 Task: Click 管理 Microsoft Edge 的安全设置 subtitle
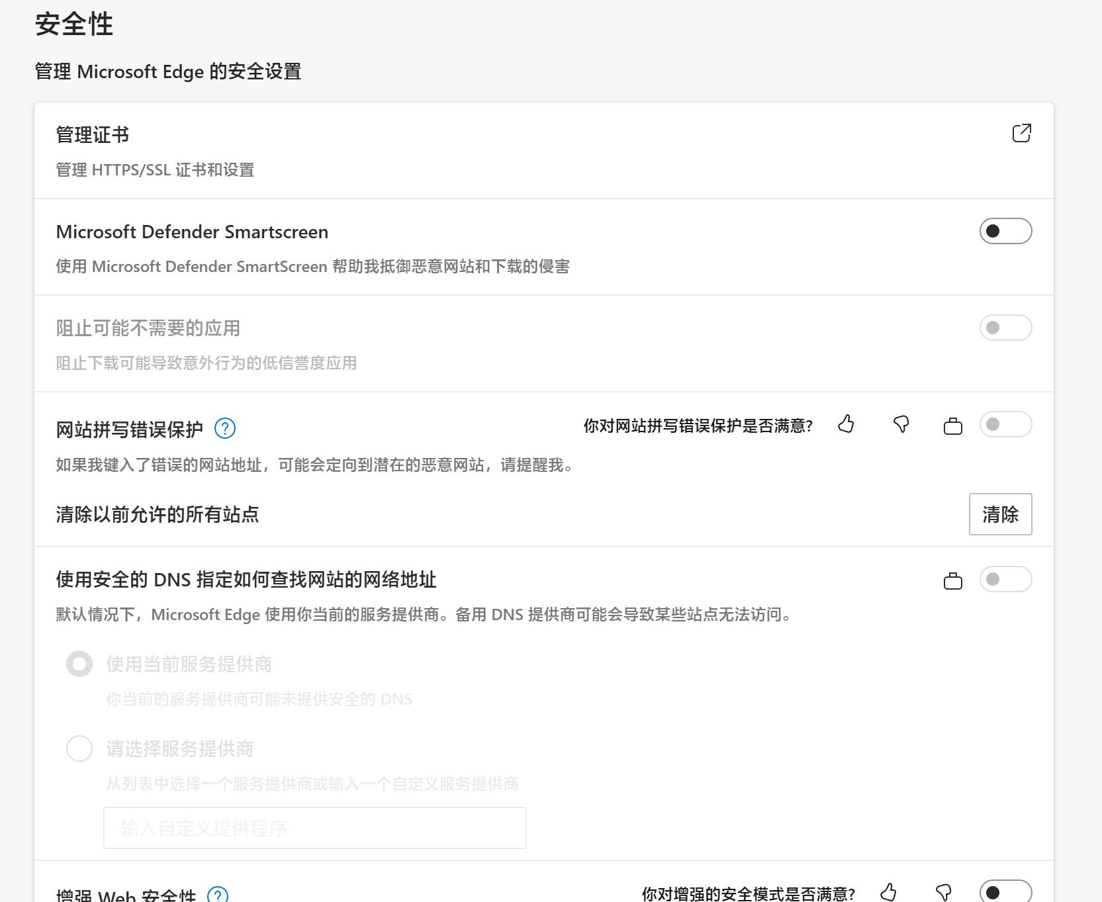[168, 71]
